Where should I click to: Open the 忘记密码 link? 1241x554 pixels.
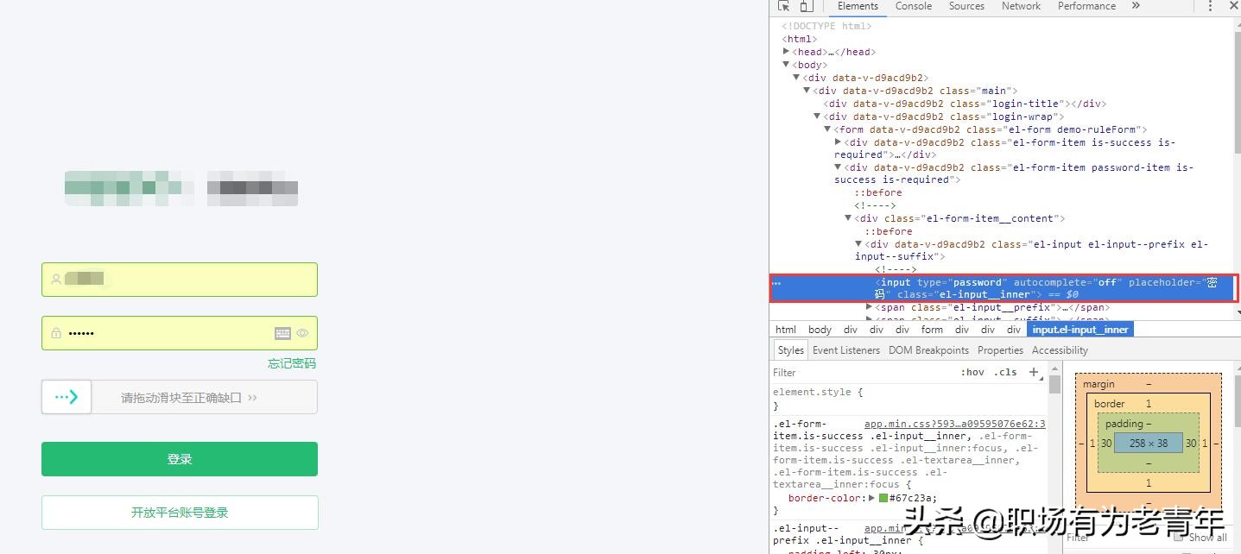pyautogui.click(x=292, y=363)
